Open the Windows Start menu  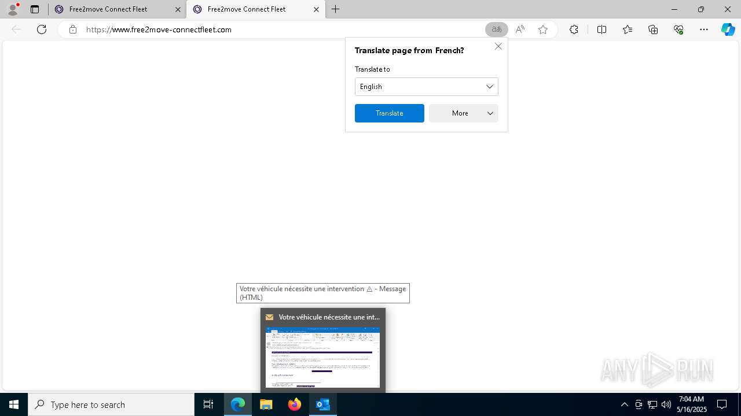click(14, 404)
